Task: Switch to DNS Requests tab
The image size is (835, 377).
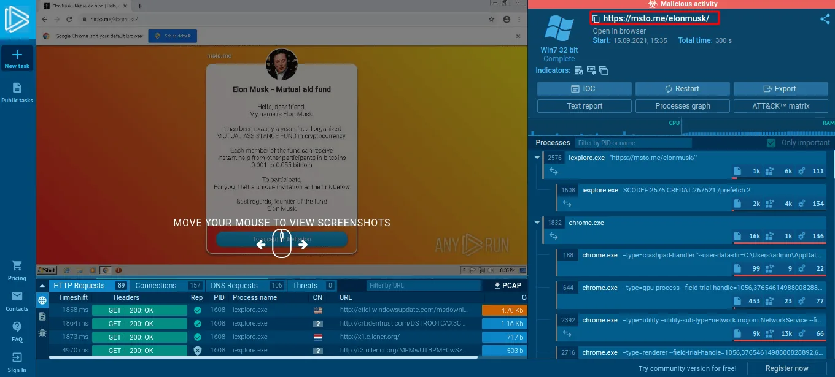Action: 246,285
